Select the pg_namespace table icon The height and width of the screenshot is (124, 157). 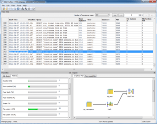(x=89, y=104)
